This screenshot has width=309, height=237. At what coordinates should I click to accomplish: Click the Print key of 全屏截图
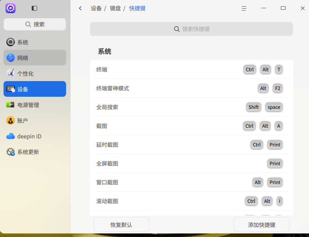pyautogui.click(x=275, y=163)
